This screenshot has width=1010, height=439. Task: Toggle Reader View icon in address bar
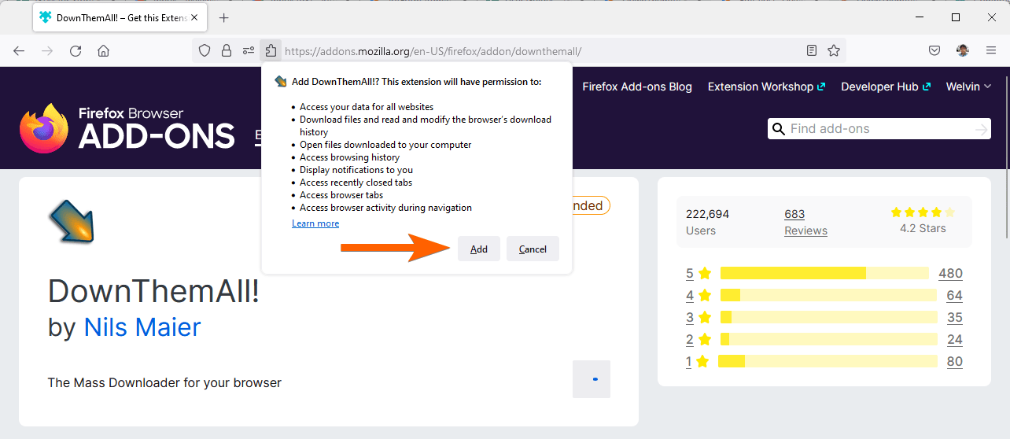812,51
